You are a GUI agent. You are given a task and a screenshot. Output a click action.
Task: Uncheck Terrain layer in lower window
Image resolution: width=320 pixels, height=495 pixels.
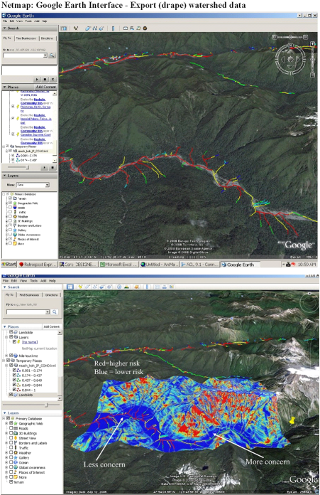pos(11,482)
